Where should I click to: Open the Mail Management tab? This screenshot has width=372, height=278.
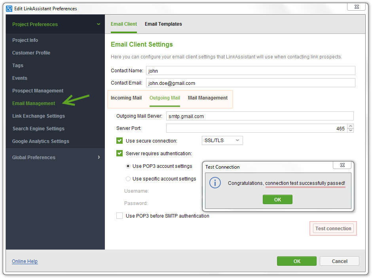click(x=208, y=98)
